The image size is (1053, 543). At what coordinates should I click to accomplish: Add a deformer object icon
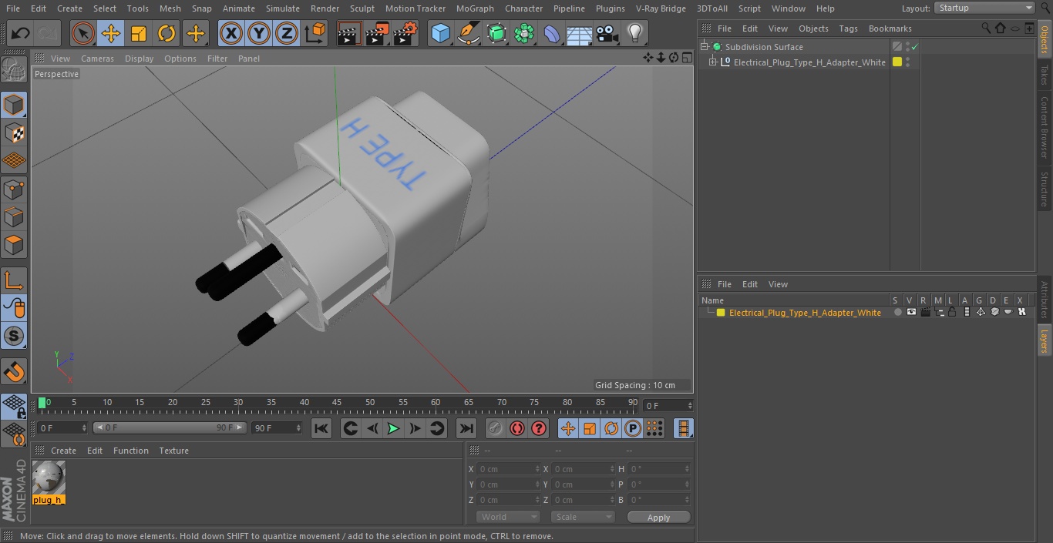(x=552, y=34)
